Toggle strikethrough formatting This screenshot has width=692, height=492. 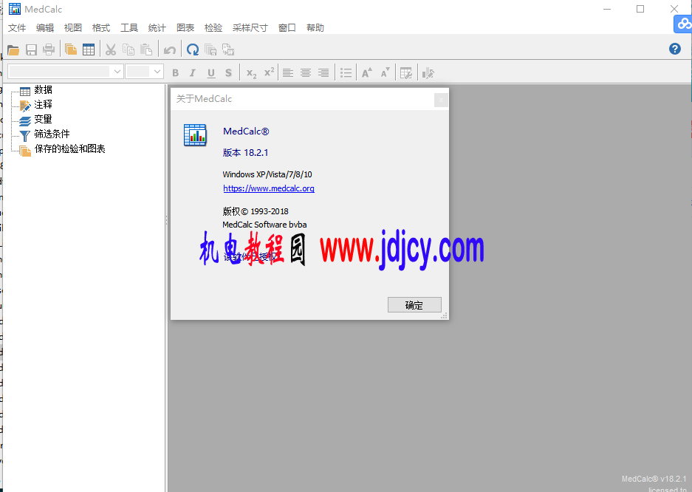229,73
